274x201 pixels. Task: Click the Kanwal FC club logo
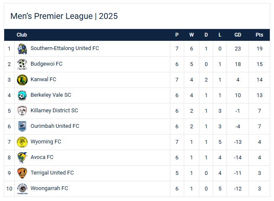pyautogui.click(x=22, y=80)
